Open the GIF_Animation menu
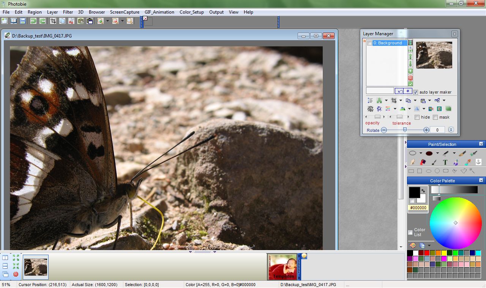This screenshot has height=288, width=486. coord(159,12)
